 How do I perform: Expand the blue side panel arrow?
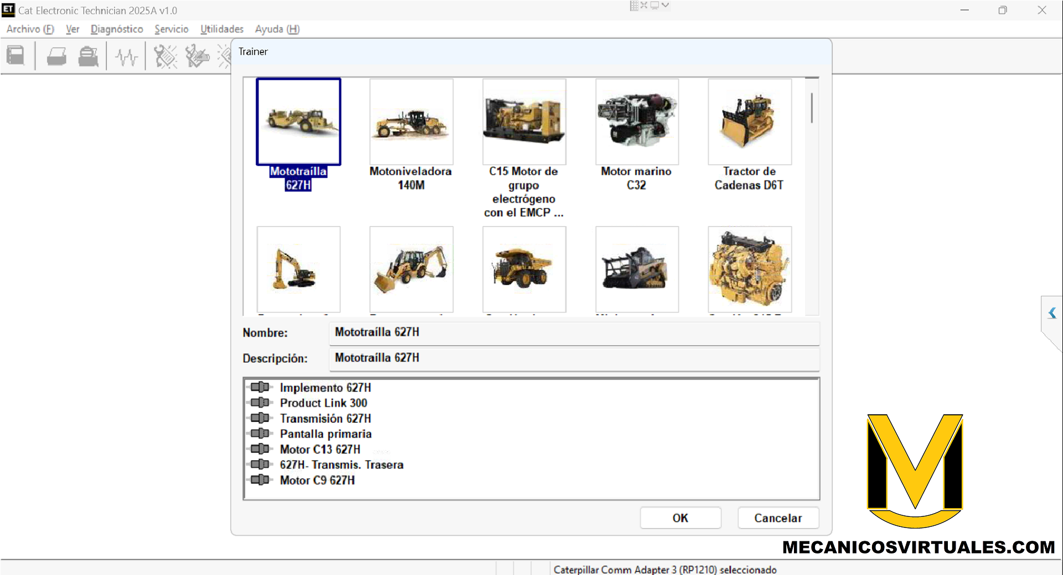tap(1052, 313)
